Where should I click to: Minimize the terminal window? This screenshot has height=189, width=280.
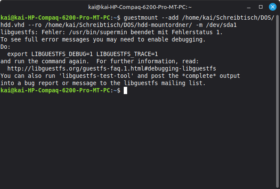pyautogui.click(x=249, y=7)
